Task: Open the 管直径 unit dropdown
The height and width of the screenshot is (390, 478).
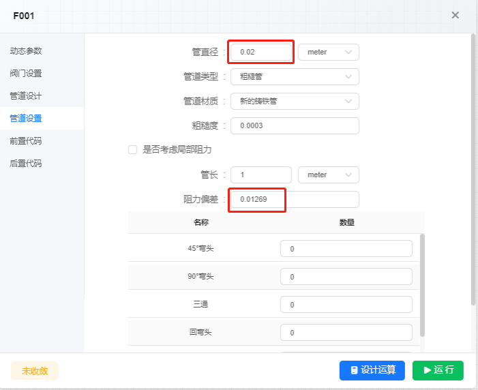Action: (x=328, y=52)
